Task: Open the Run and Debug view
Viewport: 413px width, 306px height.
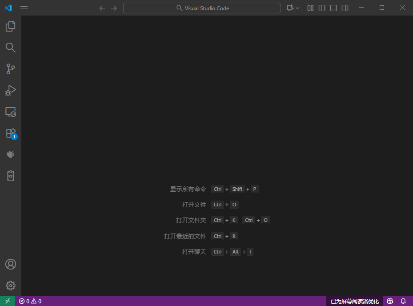Action: [10, 90]
